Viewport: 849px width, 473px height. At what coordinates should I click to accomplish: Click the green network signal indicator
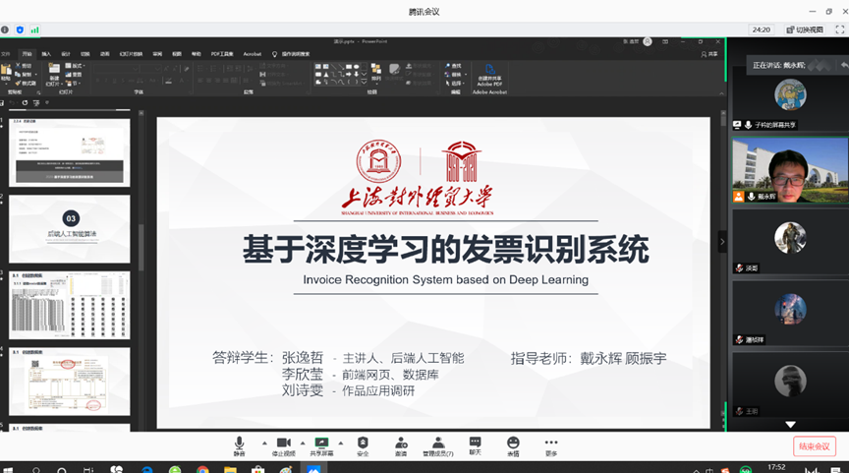(x=35, y=30)
